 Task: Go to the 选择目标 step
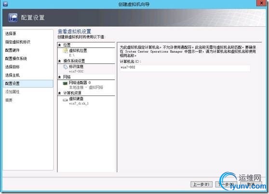point(13,67)
